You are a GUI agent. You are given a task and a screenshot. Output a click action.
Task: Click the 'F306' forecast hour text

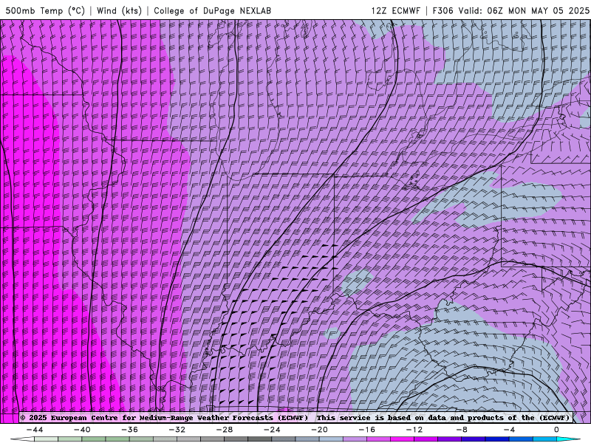click(x=443, y=10)
